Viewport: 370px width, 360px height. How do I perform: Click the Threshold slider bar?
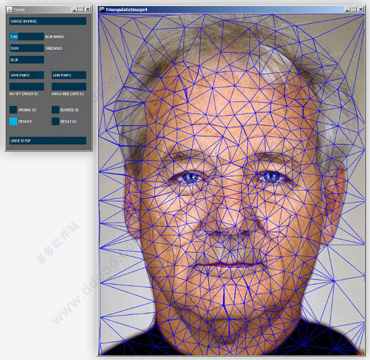pos(27,48)
